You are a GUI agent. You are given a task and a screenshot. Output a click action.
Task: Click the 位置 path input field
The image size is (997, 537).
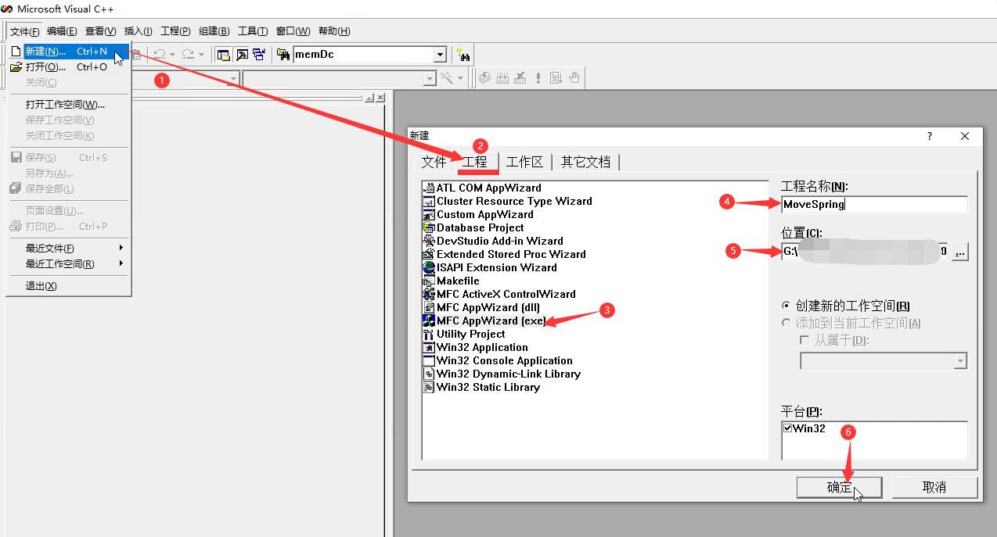(x=865, y=252)
